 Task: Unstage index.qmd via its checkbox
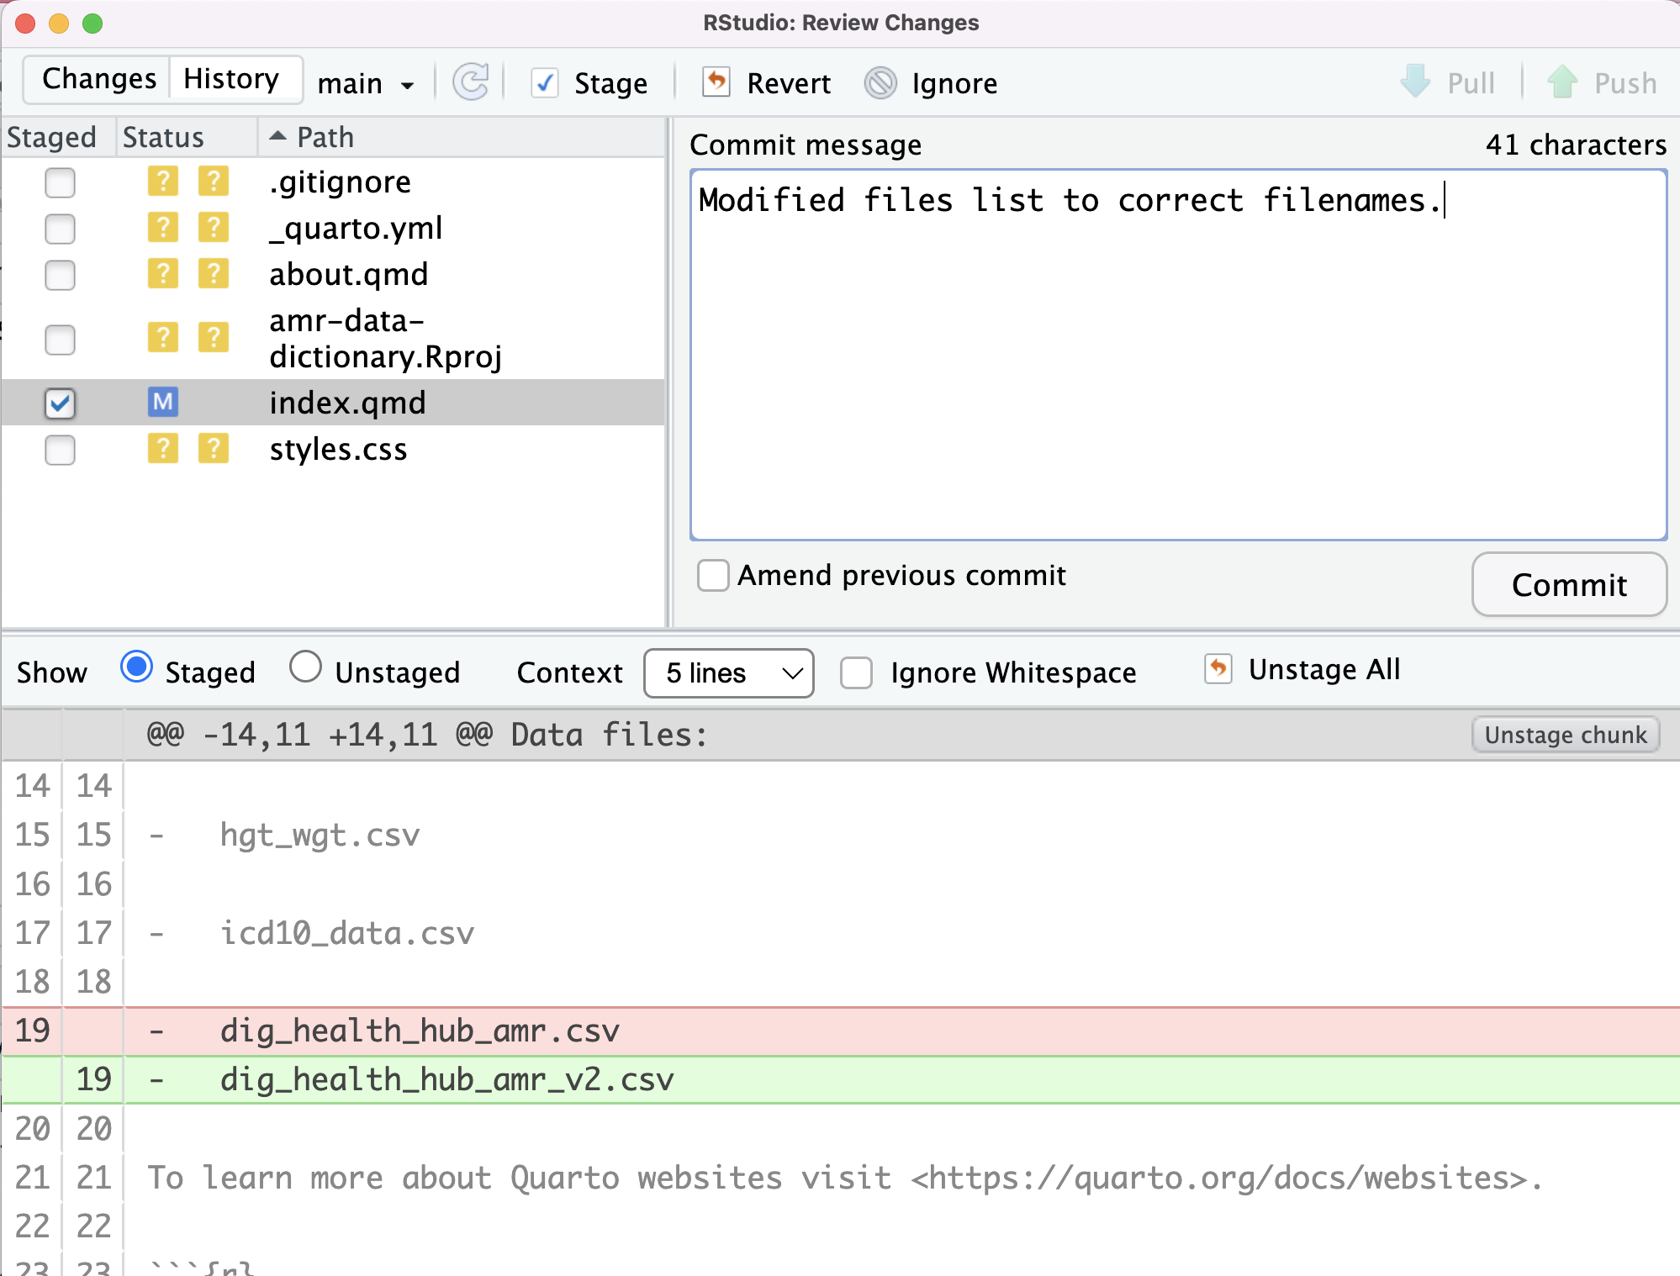[60, 403]
